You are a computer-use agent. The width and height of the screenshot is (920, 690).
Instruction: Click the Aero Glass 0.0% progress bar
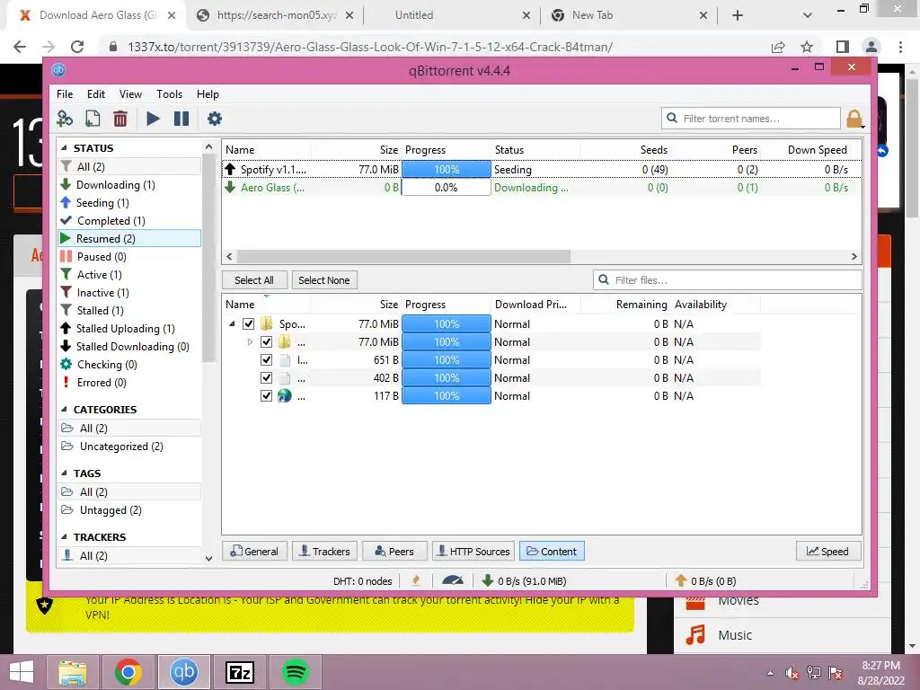(x=446, y=188)
